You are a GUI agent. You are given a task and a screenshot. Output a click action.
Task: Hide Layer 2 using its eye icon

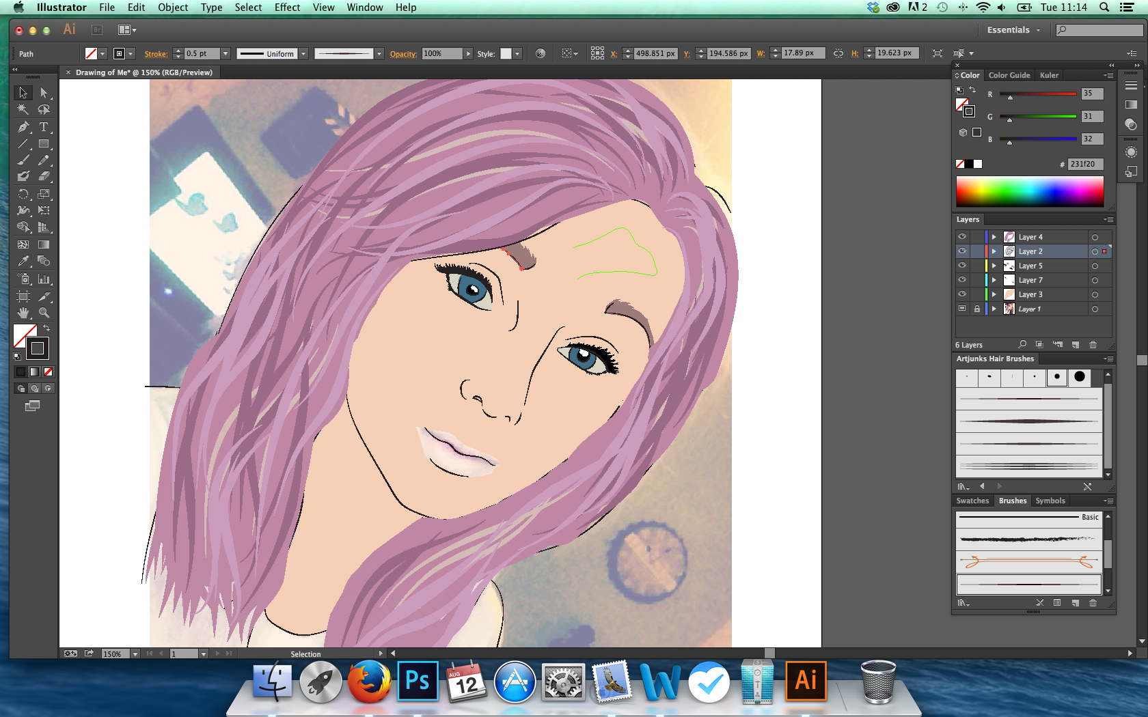tap(962, 251)
